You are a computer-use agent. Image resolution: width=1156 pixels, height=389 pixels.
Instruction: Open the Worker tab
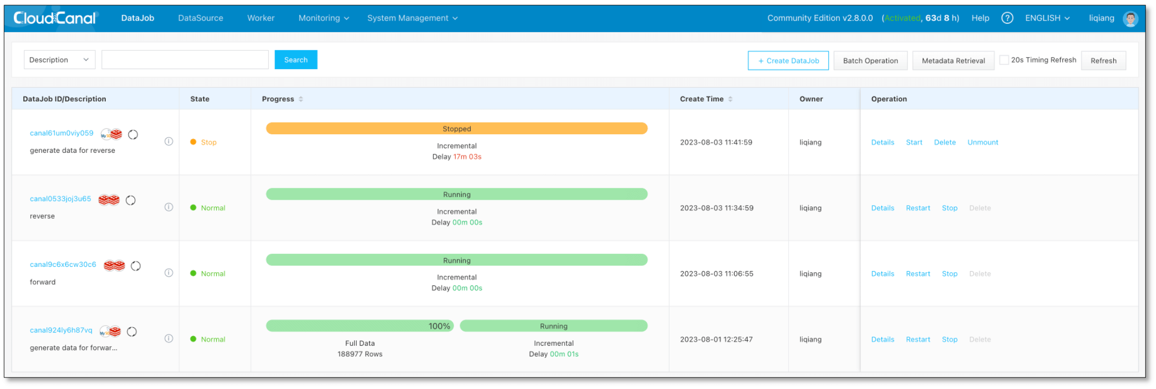click(x=261, y=18)
